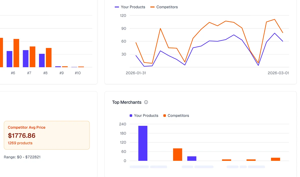The height and width of the screenshot is (177, 300).
Task: Click the orange legend square in the trend chart
Action: pos(153,7)
